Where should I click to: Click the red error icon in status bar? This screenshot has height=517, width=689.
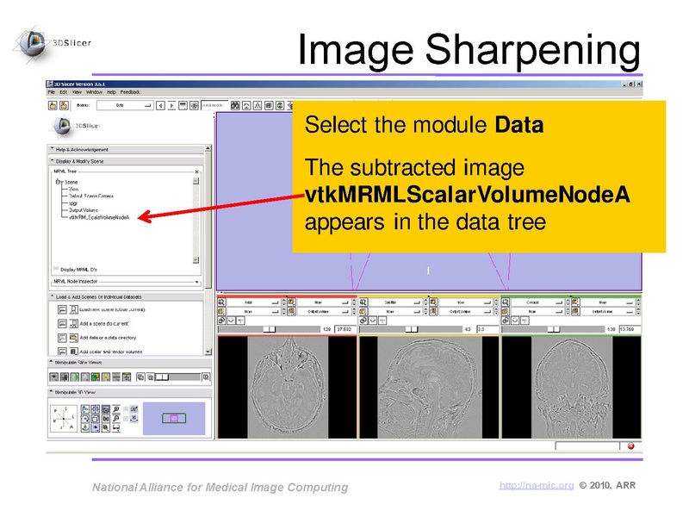tap(631, 446)
